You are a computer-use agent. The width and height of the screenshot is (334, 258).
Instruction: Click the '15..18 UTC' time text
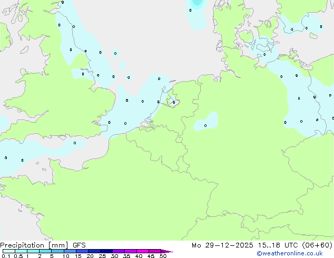[x=278, y=245]
